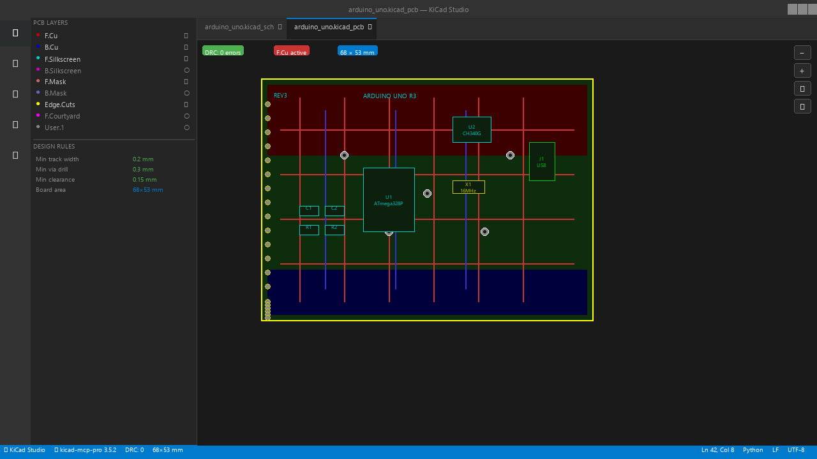
Task: Click the via between U2 and J1
Action: [x=510, y=155]
